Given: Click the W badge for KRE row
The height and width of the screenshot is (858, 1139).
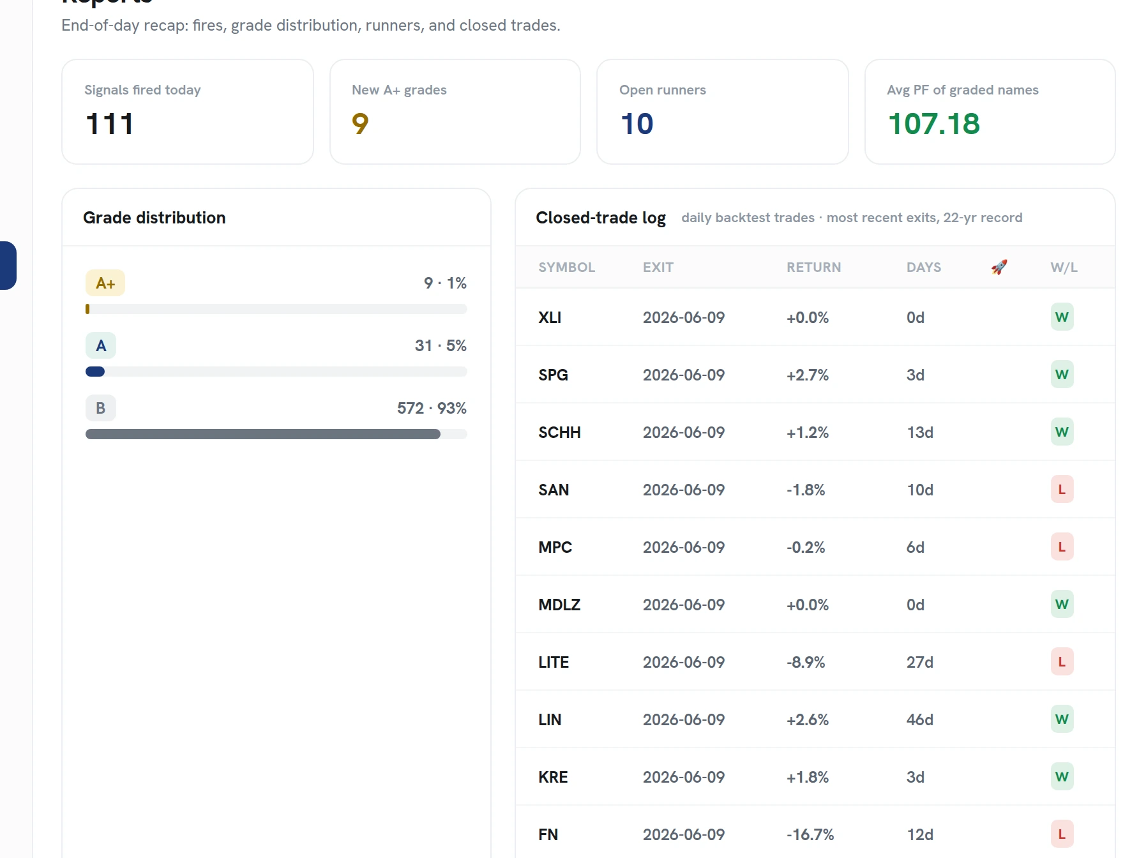Looking at the screenshot, I should coord(1062,777).
